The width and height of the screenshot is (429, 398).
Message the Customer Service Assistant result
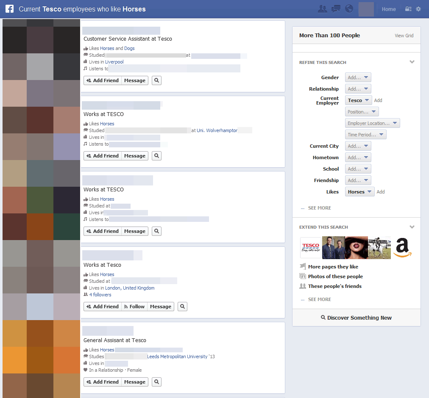point(135,80)
